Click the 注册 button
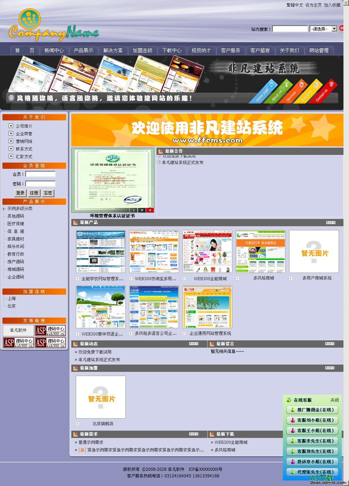The width and height of the screenshot is (349, 486). pyautogui.click(x=34, y=193)
